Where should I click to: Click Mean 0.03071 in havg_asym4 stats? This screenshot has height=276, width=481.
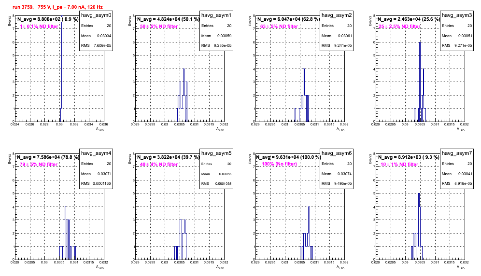96,174
